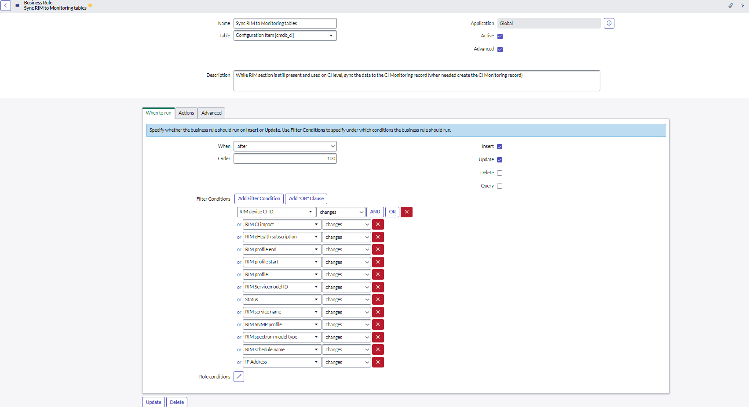Screen dimensions: 749x407
Task: Delete the RIM spectrum model type condition
Action: tap(378, 337)
